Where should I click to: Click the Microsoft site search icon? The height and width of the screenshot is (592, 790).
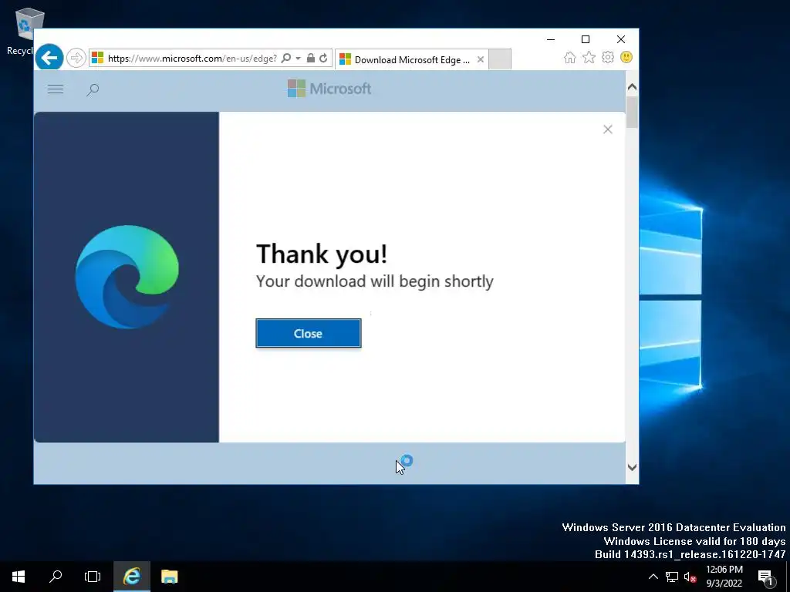tap(93, 90)
